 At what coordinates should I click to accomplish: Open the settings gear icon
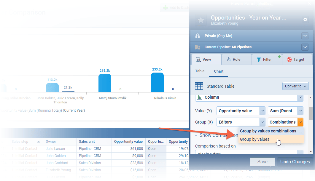[305, 20]
